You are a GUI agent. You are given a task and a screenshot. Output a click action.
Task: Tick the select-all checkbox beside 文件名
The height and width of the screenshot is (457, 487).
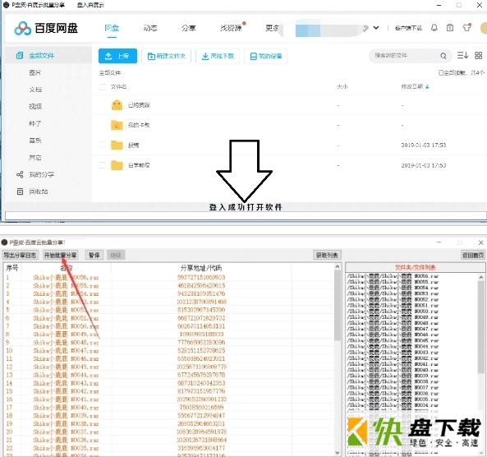[x=102, y=87]
